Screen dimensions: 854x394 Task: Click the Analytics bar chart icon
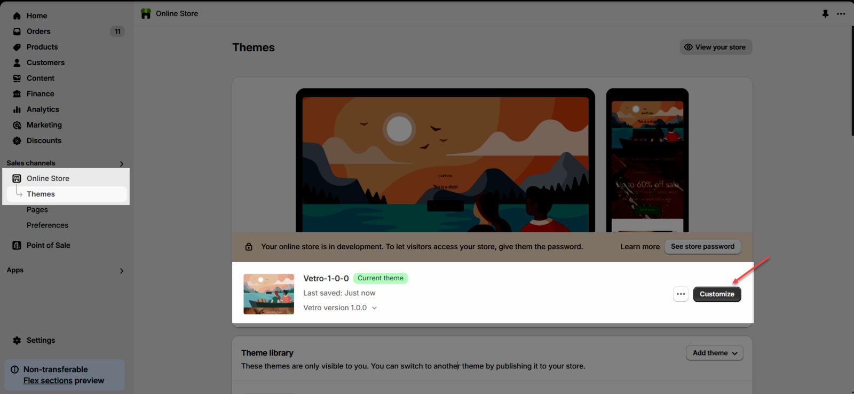[x=17, y=109]
